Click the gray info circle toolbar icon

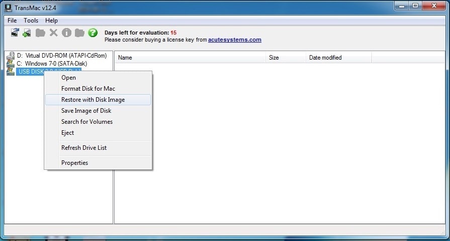tap(66, 33)
